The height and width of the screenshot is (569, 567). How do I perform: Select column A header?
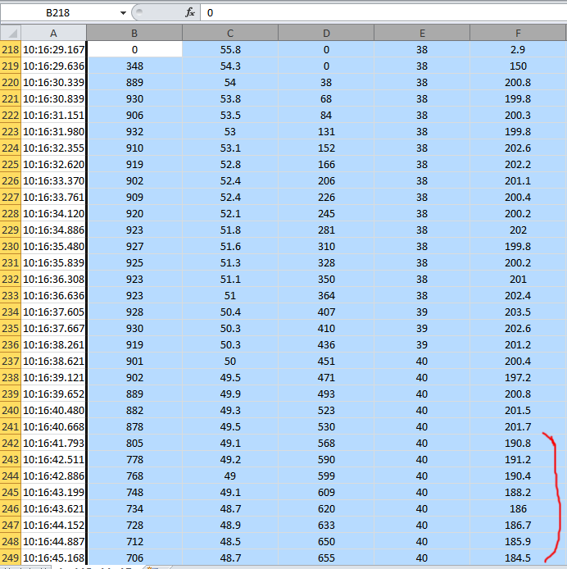click(53, 33)
